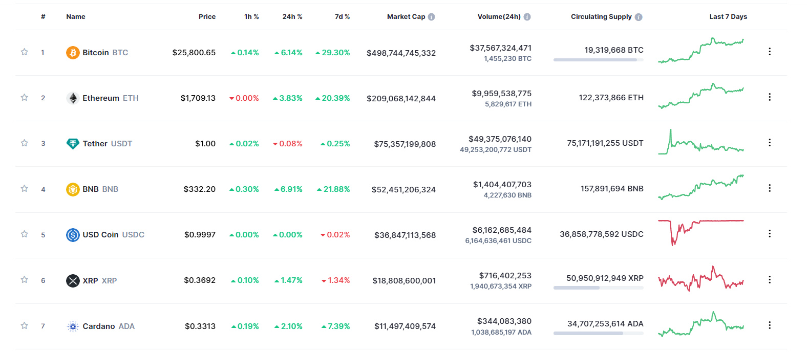
Task: Click the yellow BNB logo
Action: pos(73,189)
